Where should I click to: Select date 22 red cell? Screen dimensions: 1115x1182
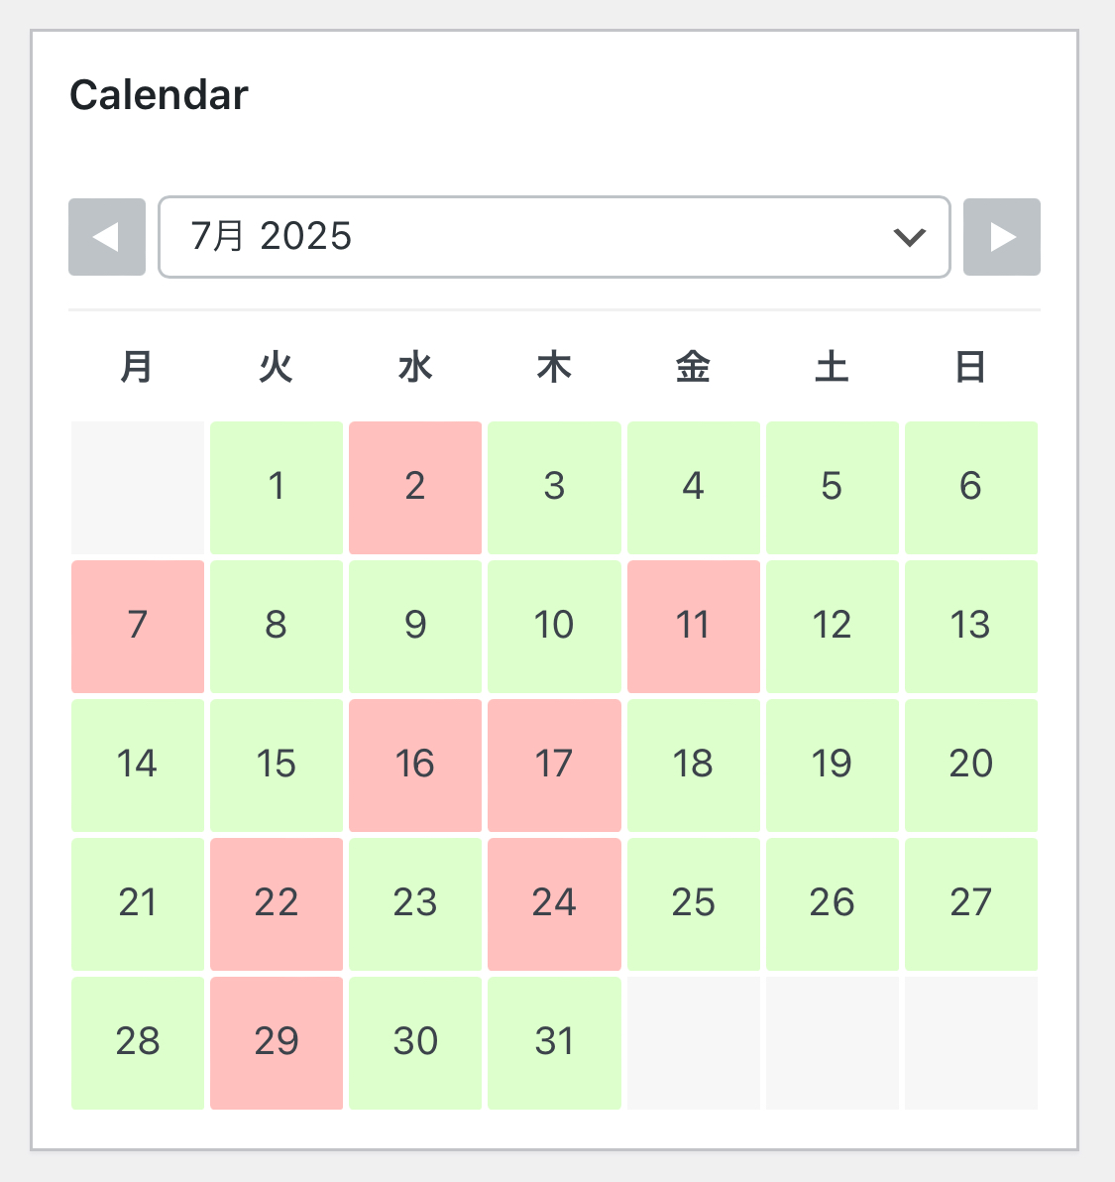(x=277, y=903)
